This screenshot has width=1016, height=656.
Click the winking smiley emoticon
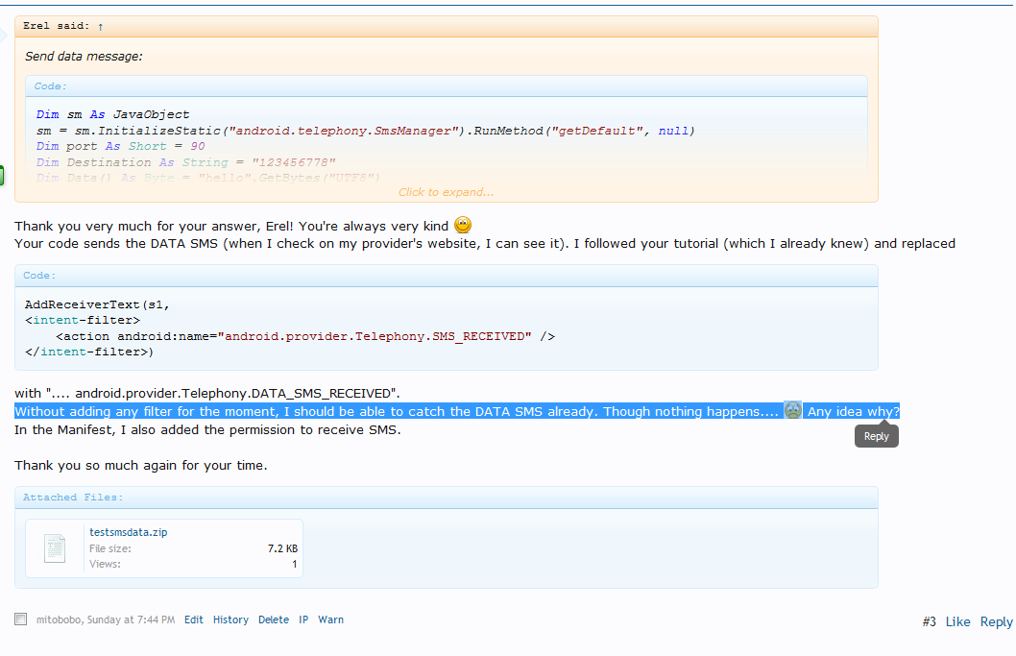(x=462, y=225)
